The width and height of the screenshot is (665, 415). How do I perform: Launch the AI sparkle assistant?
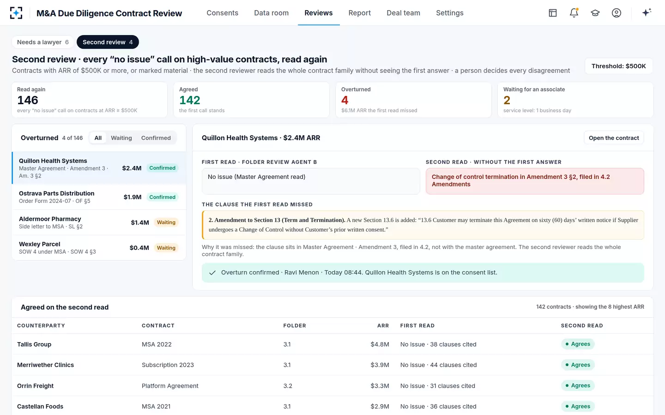point(647,12)
